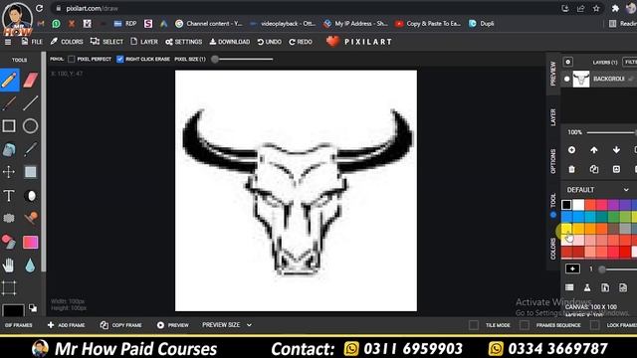Open the File menu
The image size is (637, 358).
pyautogui.click(x=32, y=42)
